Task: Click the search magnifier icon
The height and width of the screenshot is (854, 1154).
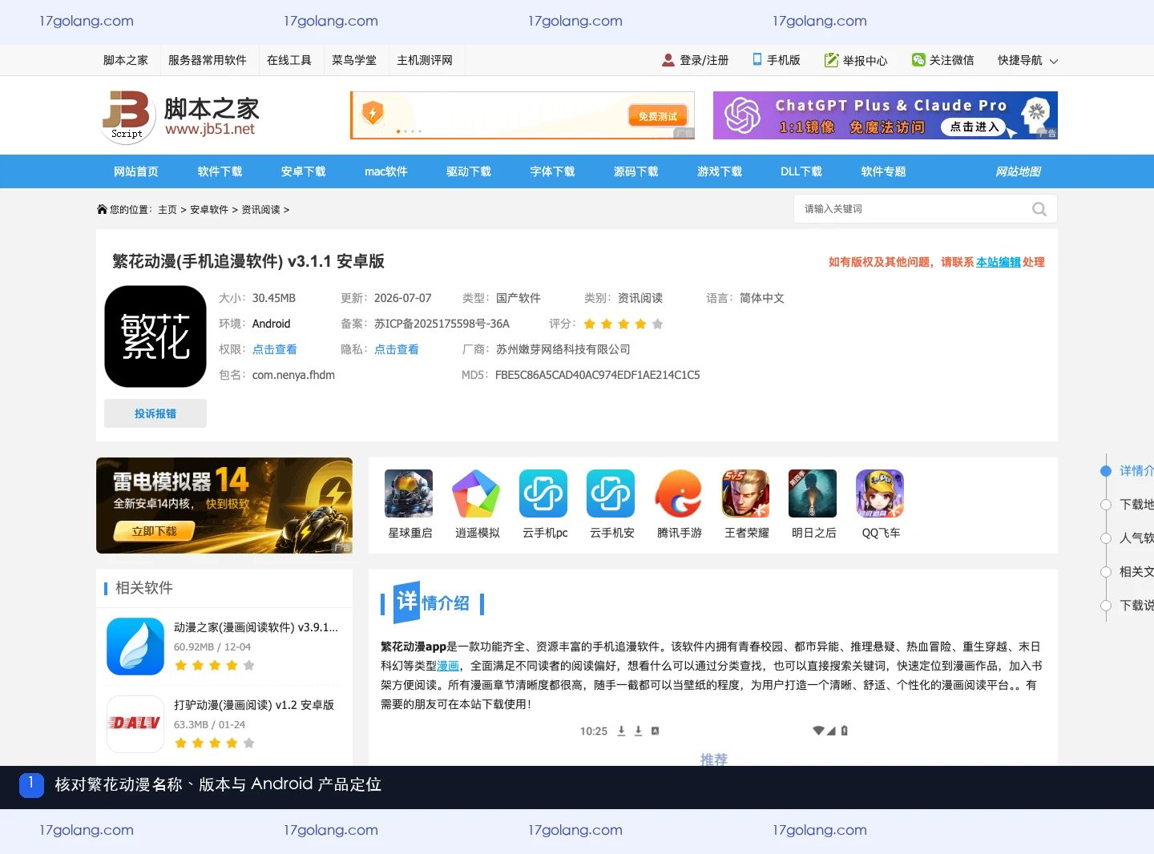Action: pos(1039,209)
